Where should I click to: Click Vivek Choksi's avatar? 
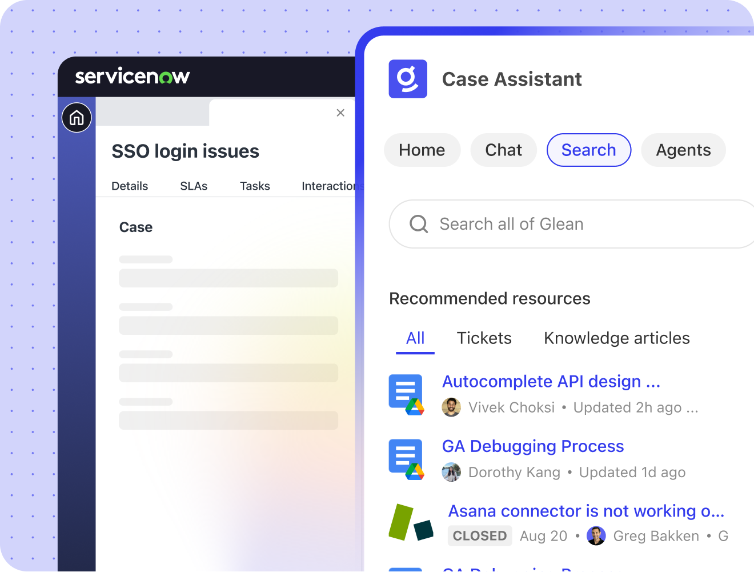tap(451, 407)
